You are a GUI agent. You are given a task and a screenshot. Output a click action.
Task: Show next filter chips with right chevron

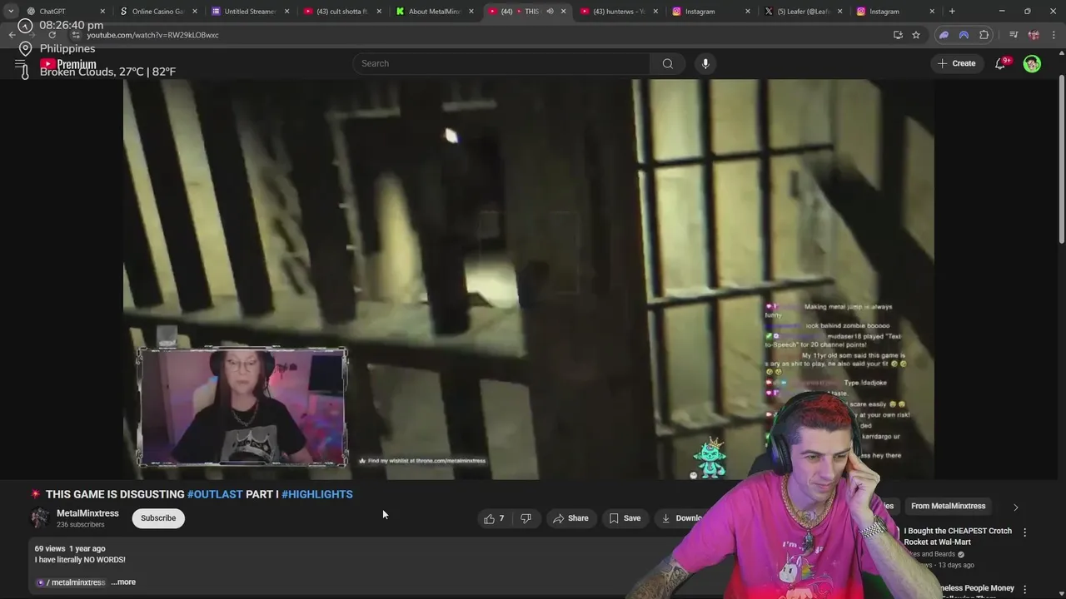pyautogui.click(x=1015, y=507)
